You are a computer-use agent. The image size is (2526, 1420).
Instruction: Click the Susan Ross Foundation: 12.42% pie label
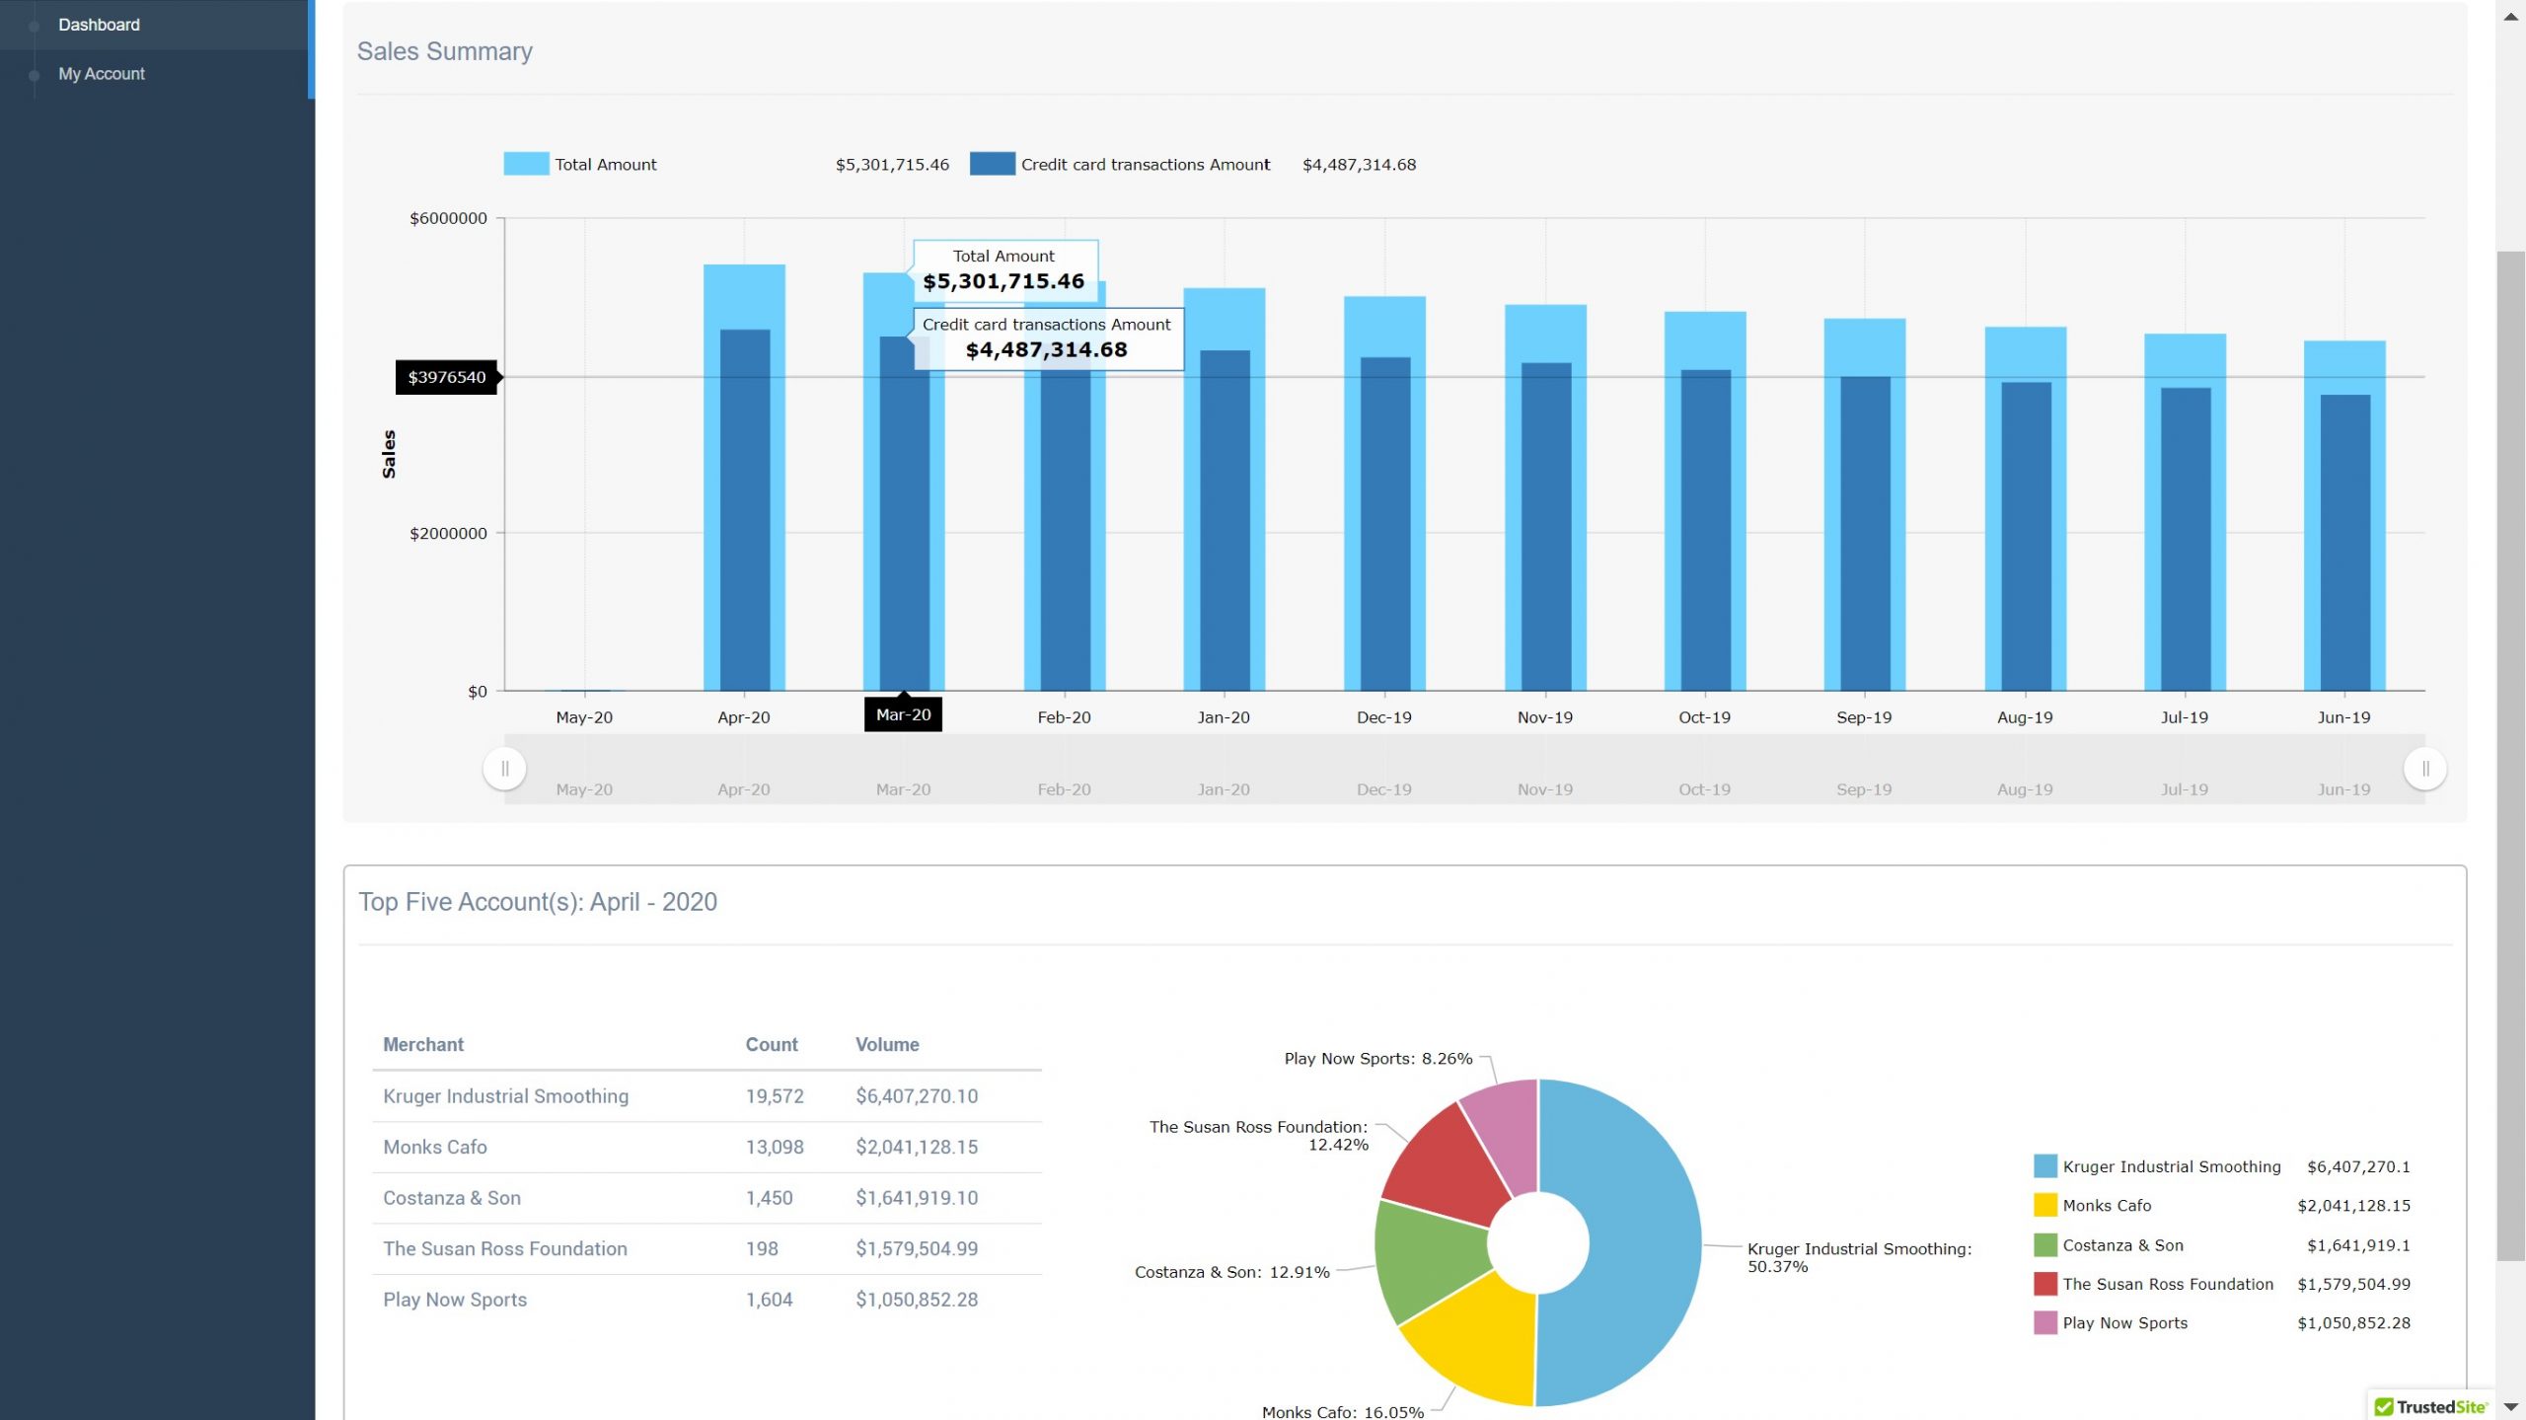1259,1136
